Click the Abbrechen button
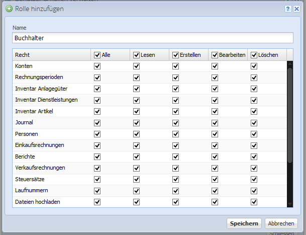Screen dimensions: 306x235 point(281,223)
